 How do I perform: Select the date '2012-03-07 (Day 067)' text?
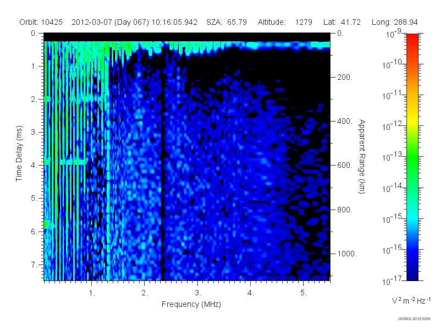[x=111, y=22]
